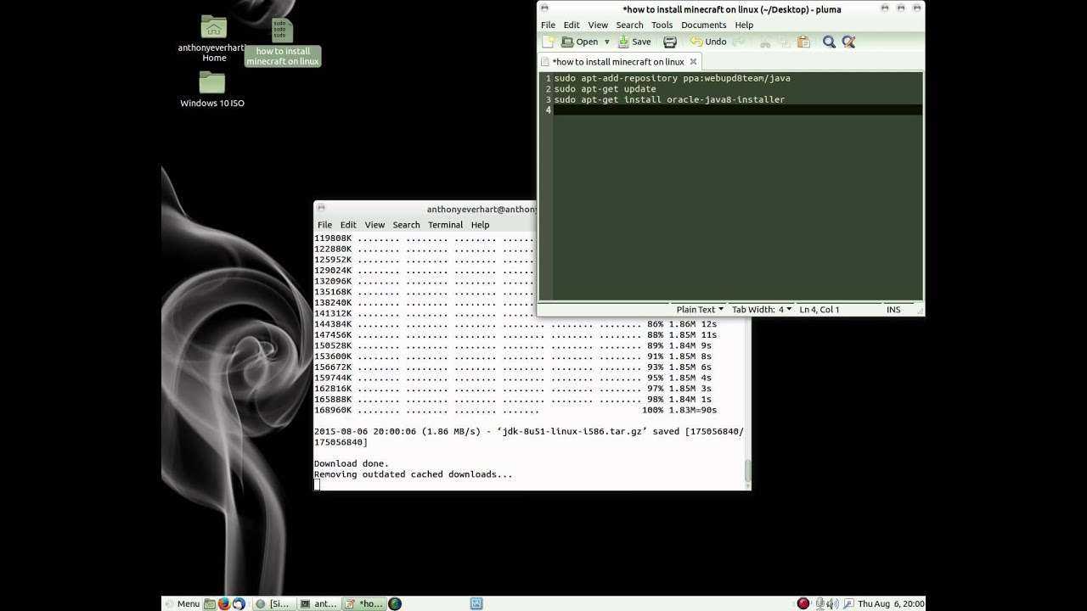Open the pluma Edit menu
The height and width of the screenshot is (611, 1087).
tap(572, 25)
